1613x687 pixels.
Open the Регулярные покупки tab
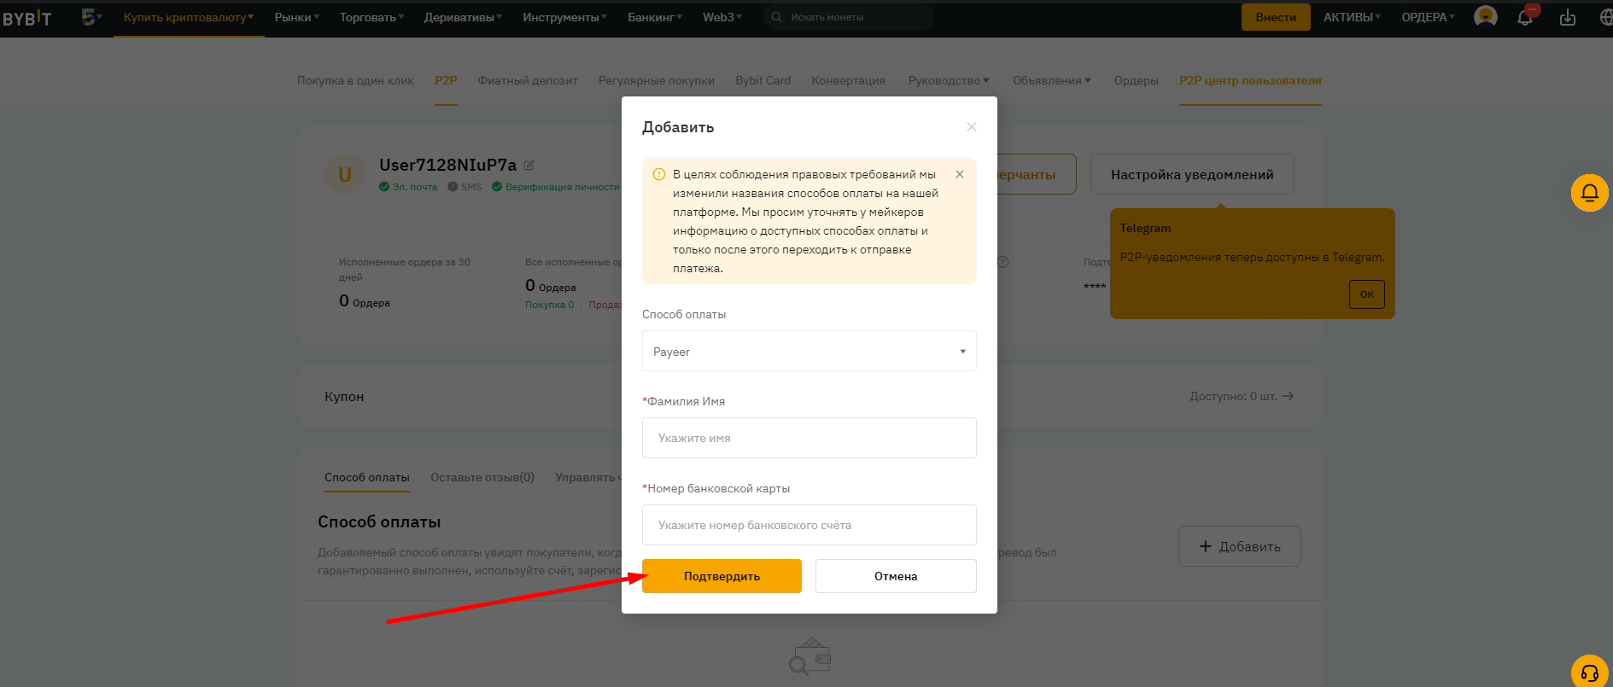[x=657, y=80]
